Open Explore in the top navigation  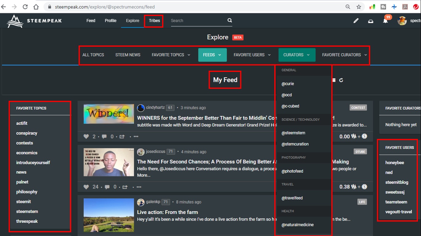pos(133,21)
